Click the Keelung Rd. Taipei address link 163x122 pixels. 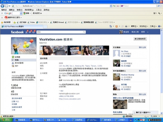pos(80,66)
